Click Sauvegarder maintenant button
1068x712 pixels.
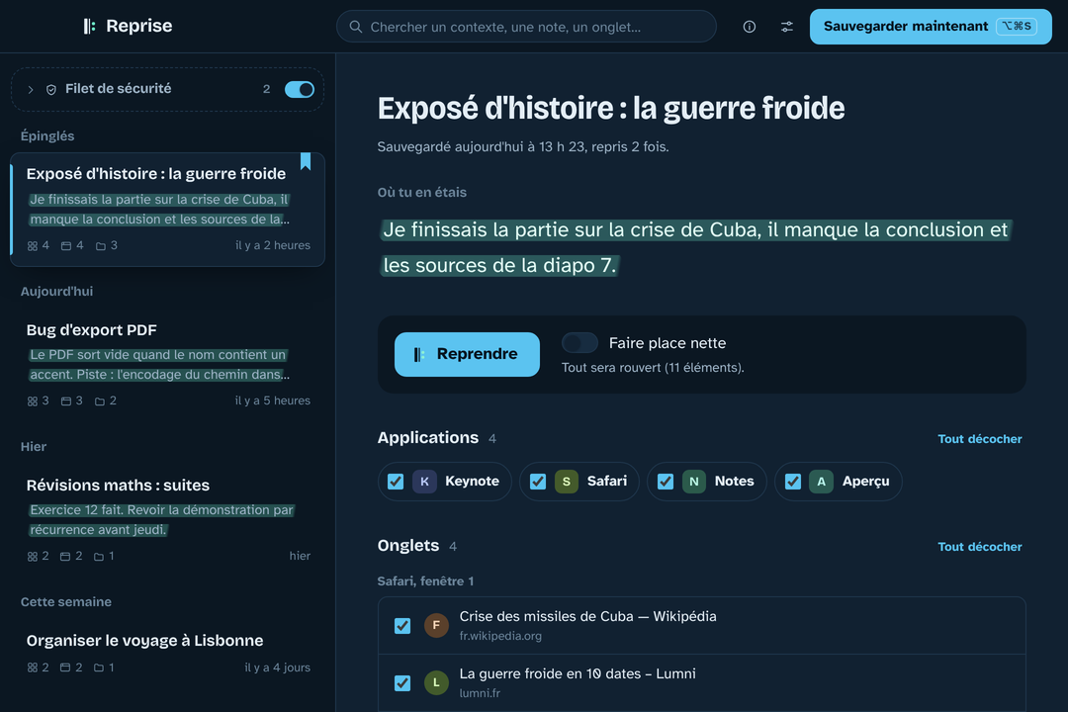point(931,27)
